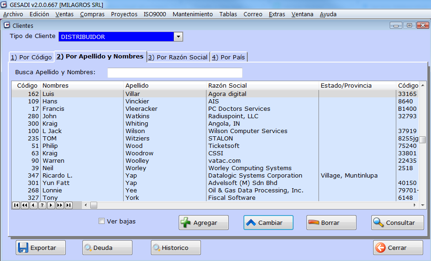
Task: Click the question mark locate button
Action: [x=42, y=205]
